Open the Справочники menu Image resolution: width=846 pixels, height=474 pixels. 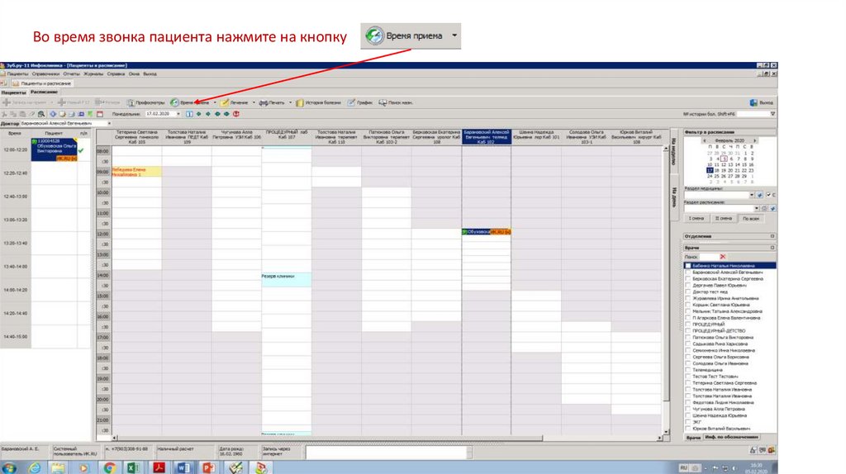tap(45, 73)
